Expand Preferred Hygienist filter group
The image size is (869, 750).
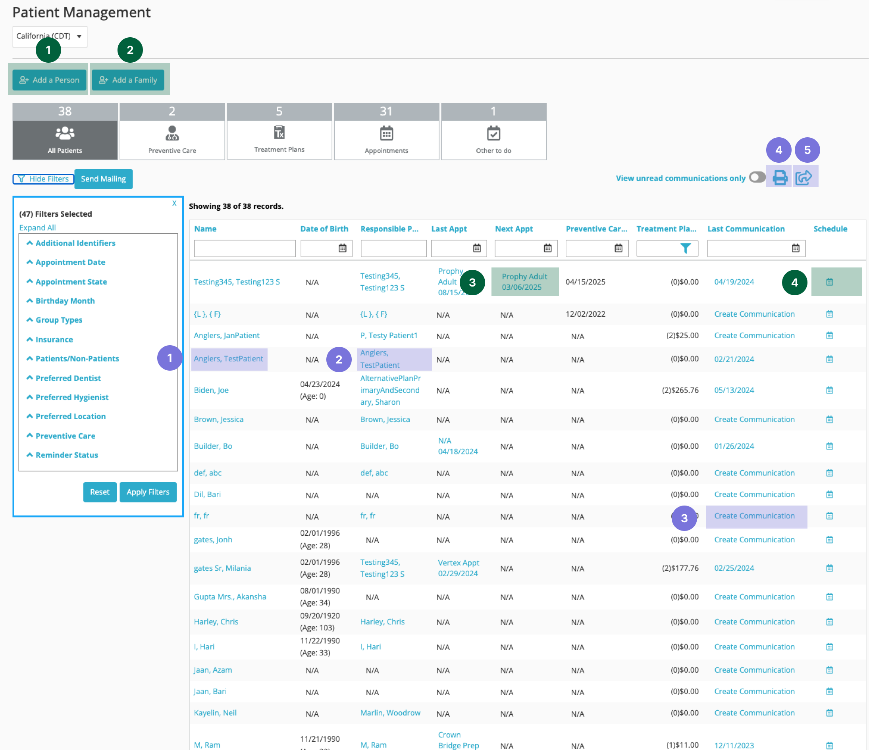point(72,397)
